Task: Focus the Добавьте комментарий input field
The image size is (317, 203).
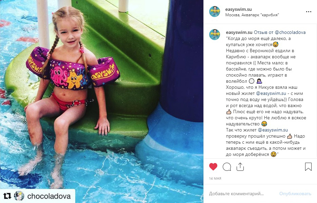Action: (236, 194)
